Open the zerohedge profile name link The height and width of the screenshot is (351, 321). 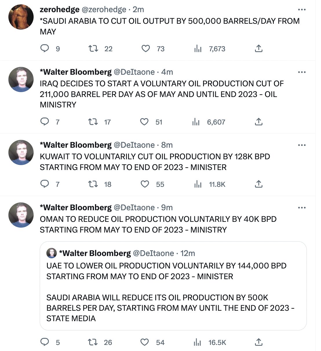(59, 10)
